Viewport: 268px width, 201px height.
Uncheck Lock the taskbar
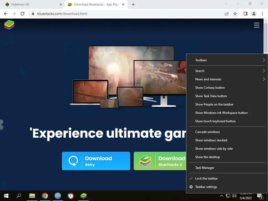pos(227,178)
